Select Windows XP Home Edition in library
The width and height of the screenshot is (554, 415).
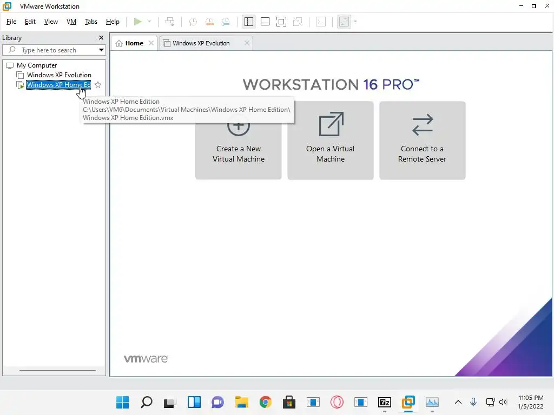click(x=58, y=85)
